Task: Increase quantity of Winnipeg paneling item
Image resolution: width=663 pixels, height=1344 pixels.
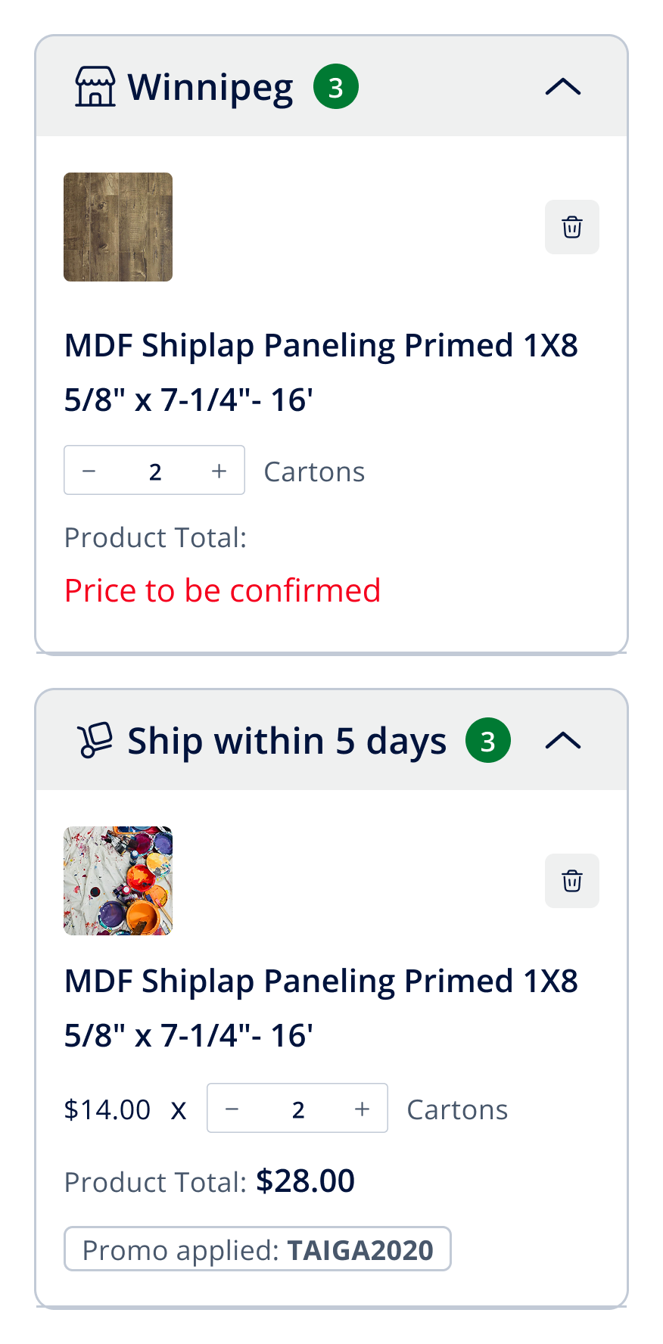Action: coord(219,471)
